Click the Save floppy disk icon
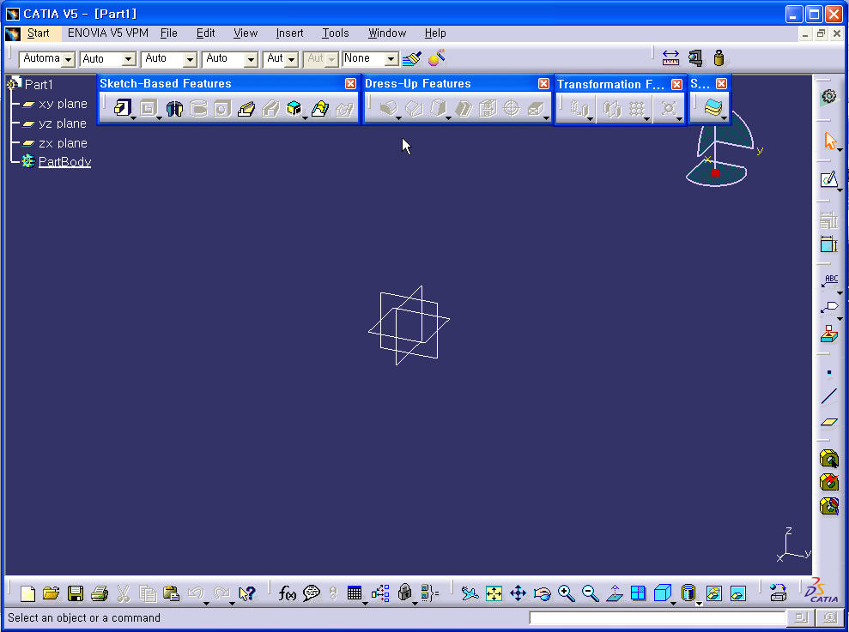Screen dimensions: 849x632 click(x=76, y=593)
